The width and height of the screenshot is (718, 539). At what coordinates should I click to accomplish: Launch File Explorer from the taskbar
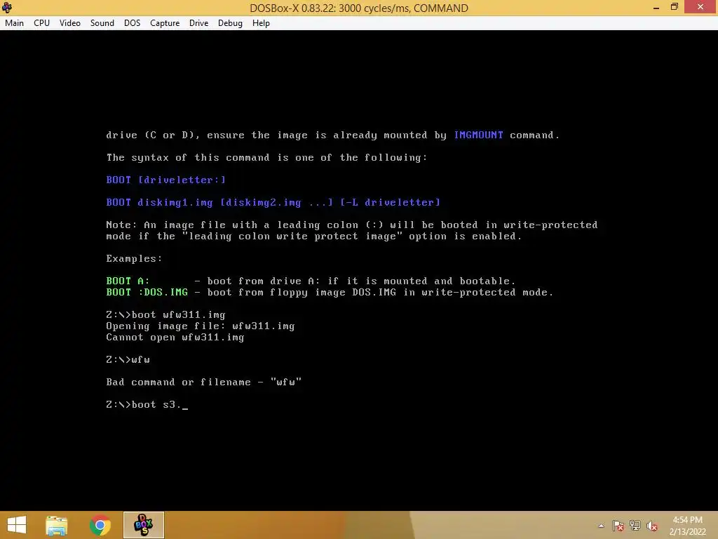pyautogui.click(x=57, y=525)
